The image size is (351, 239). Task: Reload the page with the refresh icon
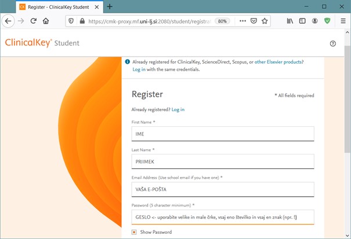(34, 21)
